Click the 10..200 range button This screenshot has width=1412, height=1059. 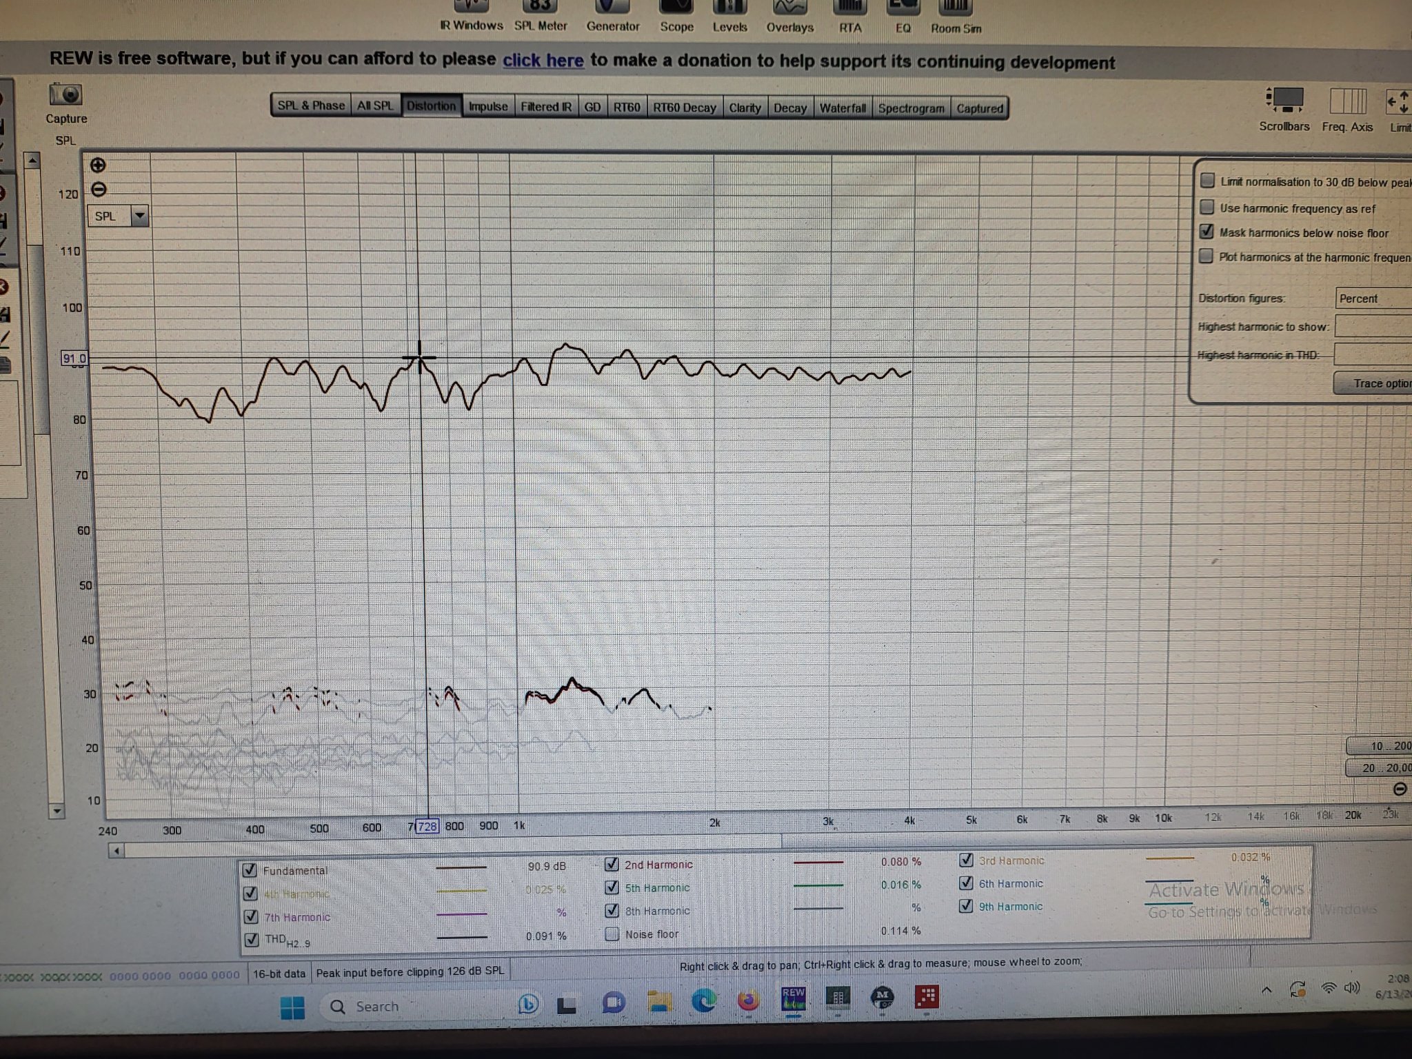click(x=1380, y=746)
